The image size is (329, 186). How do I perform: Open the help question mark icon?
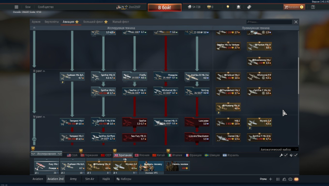[313, 7]
